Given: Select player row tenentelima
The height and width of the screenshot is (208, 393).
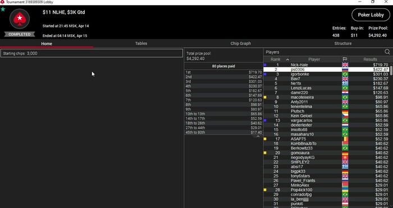Looking at the screenshot, I should [326, 107].
